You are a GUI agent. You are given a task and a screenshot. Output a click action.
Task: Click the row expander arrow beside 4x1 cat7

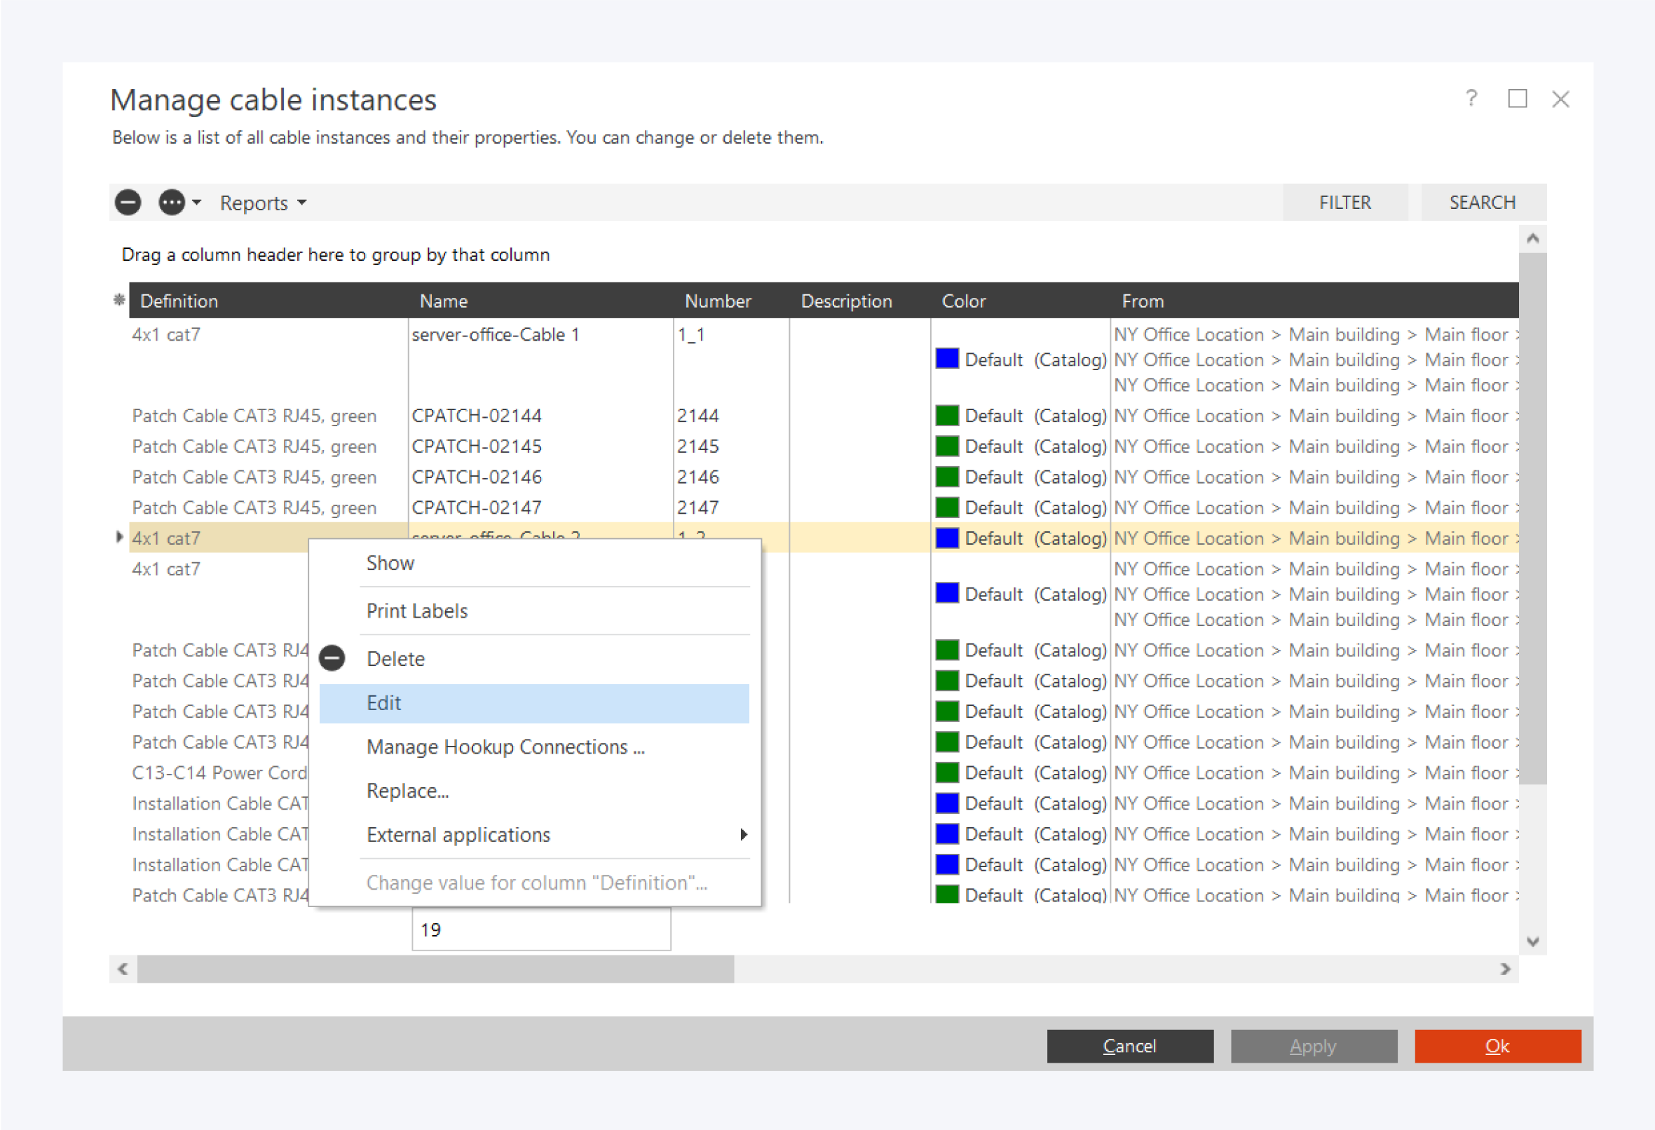point(119,538)
